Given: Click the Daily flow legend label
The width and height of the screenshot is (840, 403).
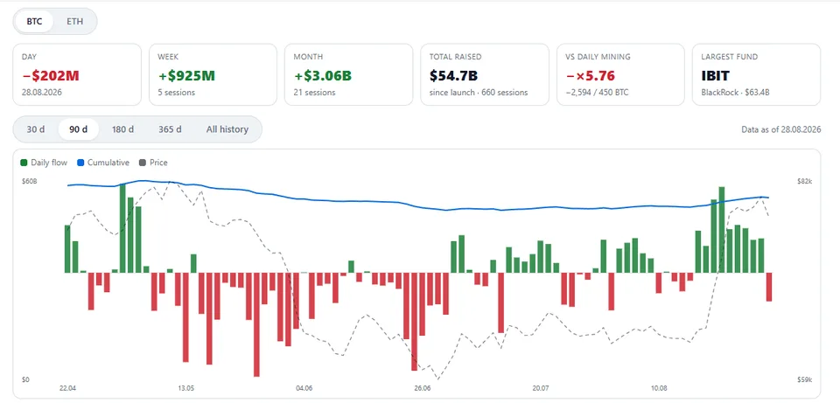Looking at the screenshot, I should [x=49, y=163].
